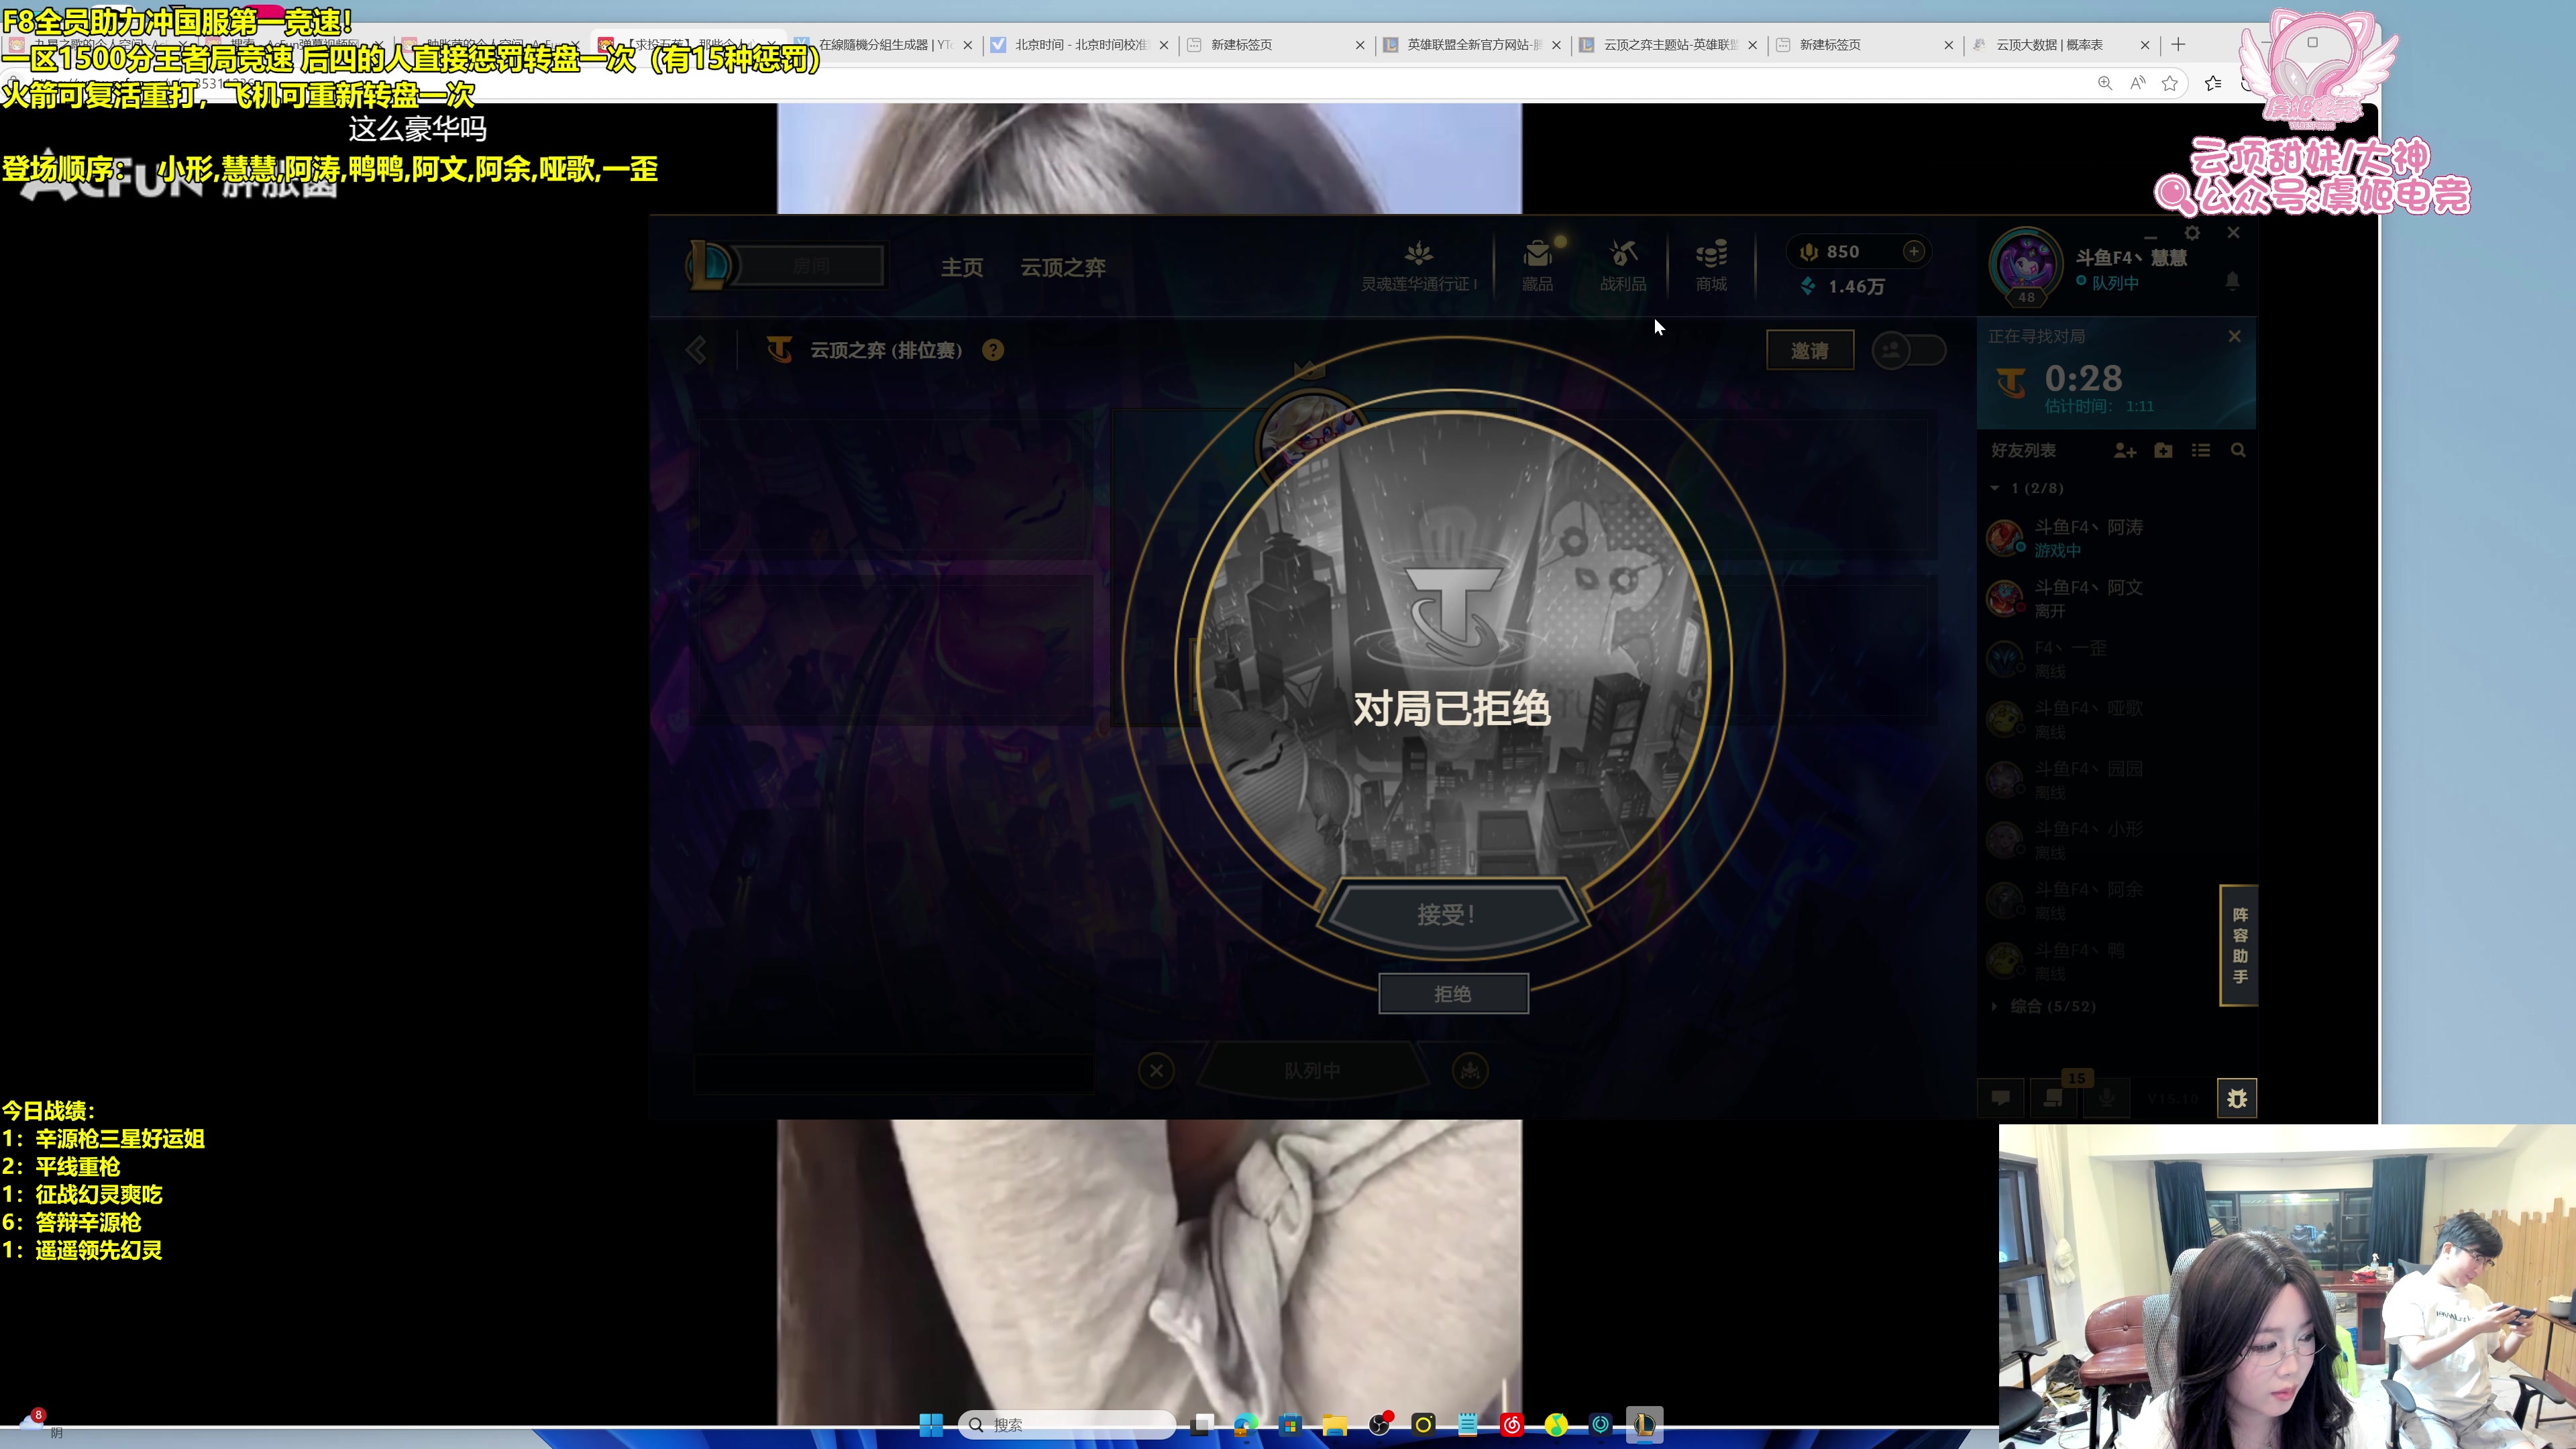Click the League client logo icon

point(711,265)
